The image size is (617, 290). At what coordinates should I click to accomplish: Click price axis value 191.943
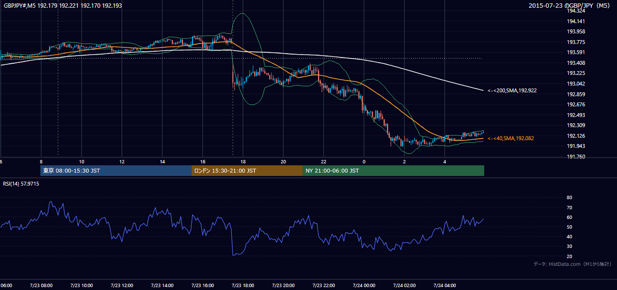click(x=576, y=146)
